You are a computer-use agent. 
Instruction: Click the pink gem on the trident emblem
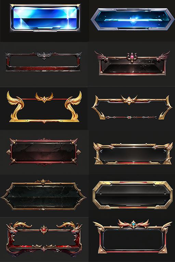pyautogui.click(x=132, y=57)
